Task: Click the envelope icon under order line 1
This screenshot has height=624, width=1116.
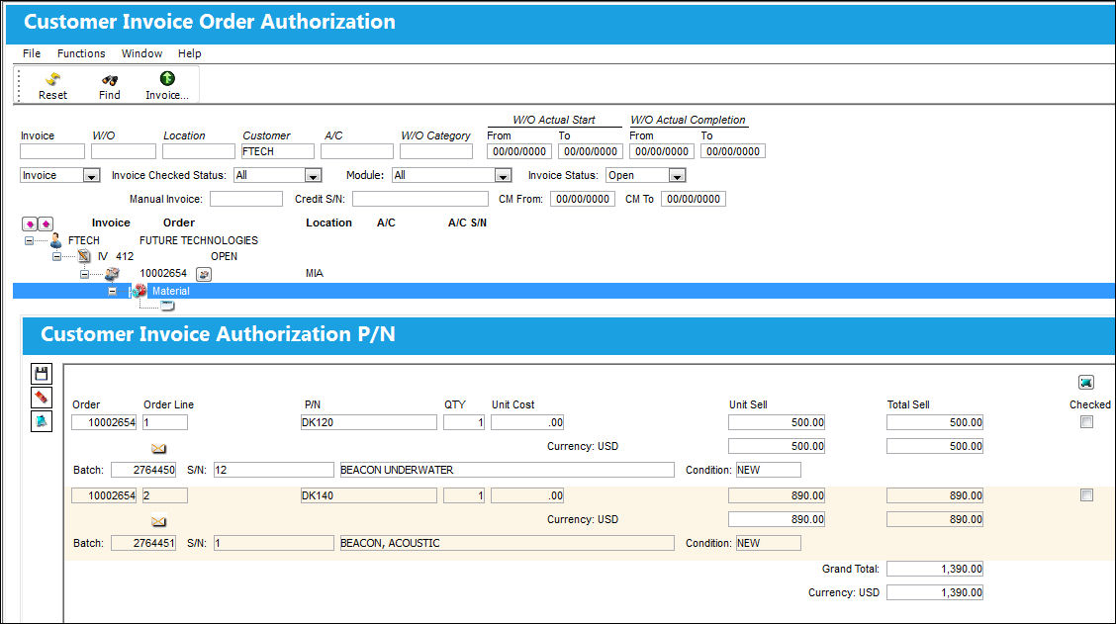Action: pyautogui.click(x=158, y=448)
